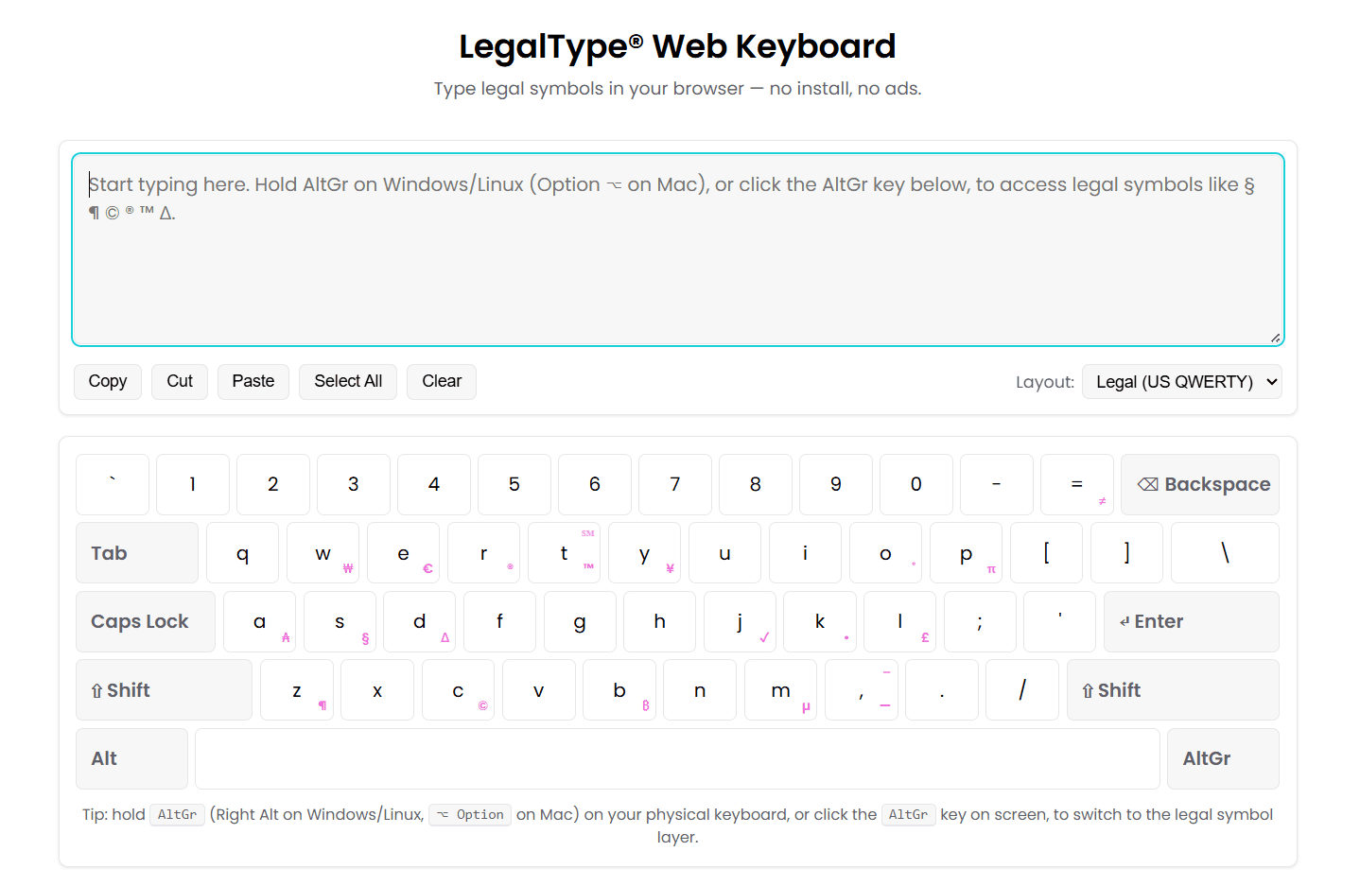
Task: Tap the x key
Action: click(x=377, y=690)
